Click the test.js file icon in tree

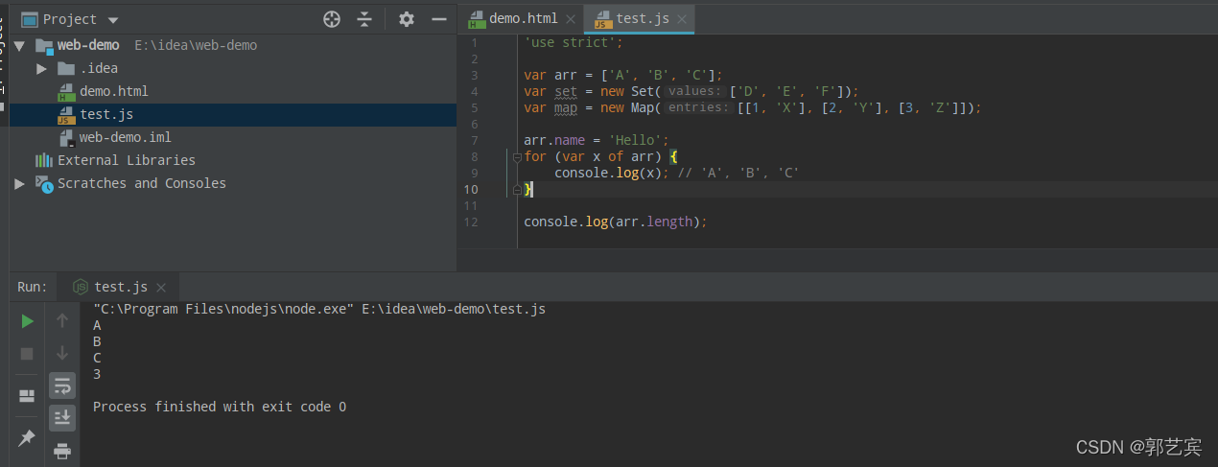(66, 114)
